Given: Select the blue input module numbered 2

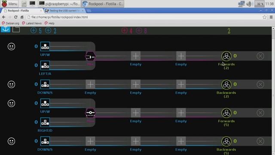Looking at the screenshot, I should click(x=51, y=31).
